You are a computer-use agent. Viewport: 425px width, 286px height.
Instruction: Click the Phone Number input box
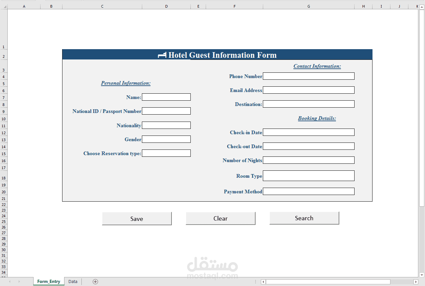click(308, 76)
